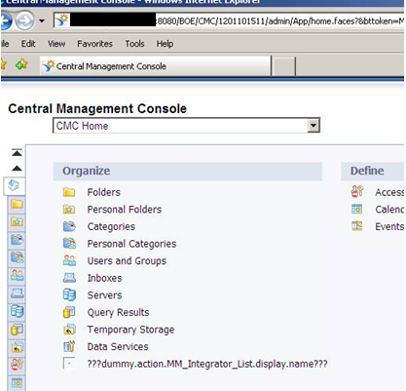Open the Temporary Storage link

[x=130, y=330]
